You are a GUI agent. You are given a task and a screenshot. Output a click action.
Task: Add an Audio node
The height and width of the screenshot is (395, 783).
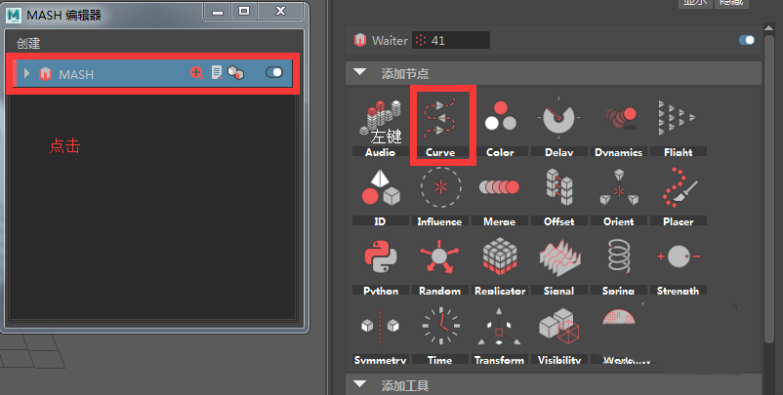click(x=380, y=126)
